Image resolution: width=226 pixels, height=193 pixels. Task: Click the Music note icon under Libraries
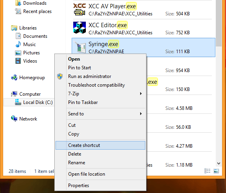(x=18, y=44)
